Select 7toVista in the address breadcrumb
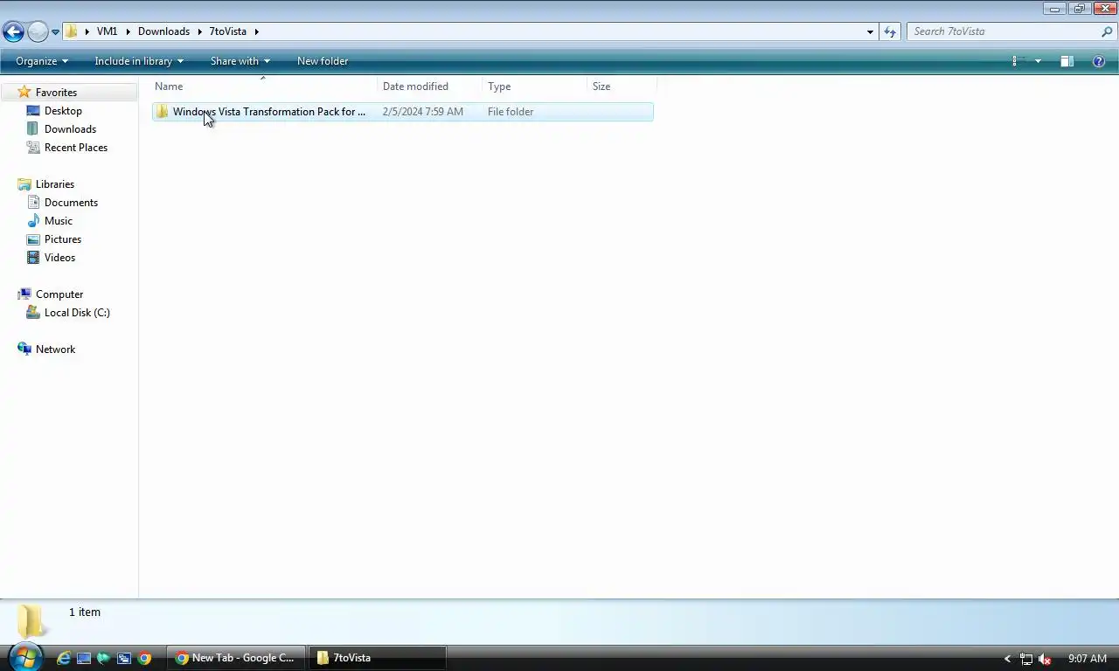 tap(227, 31)
